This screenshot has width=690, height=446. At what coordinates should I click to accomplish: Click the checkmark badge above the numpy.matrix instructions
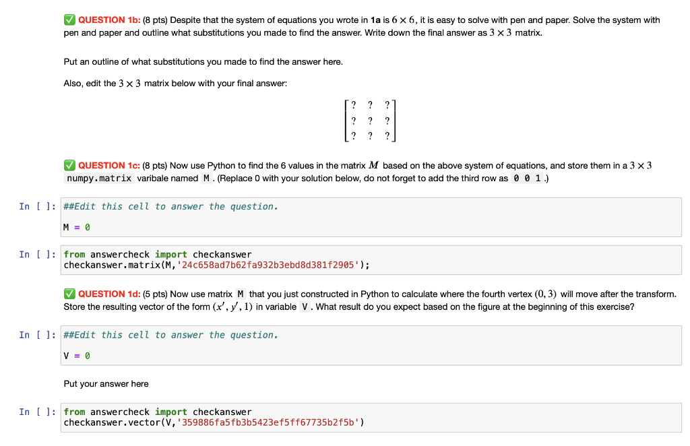pyautogui.click(x=69, y=165)
